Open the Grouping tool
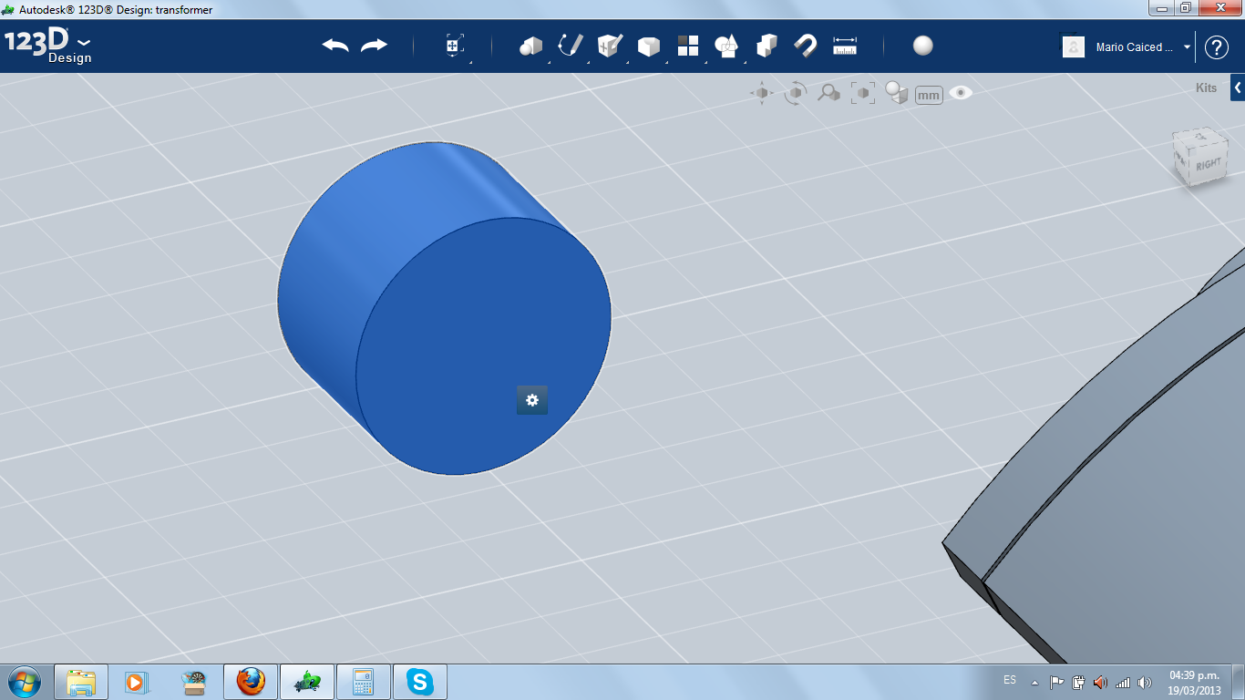Viewport: 1245px width, 700px height. point(726,46)
